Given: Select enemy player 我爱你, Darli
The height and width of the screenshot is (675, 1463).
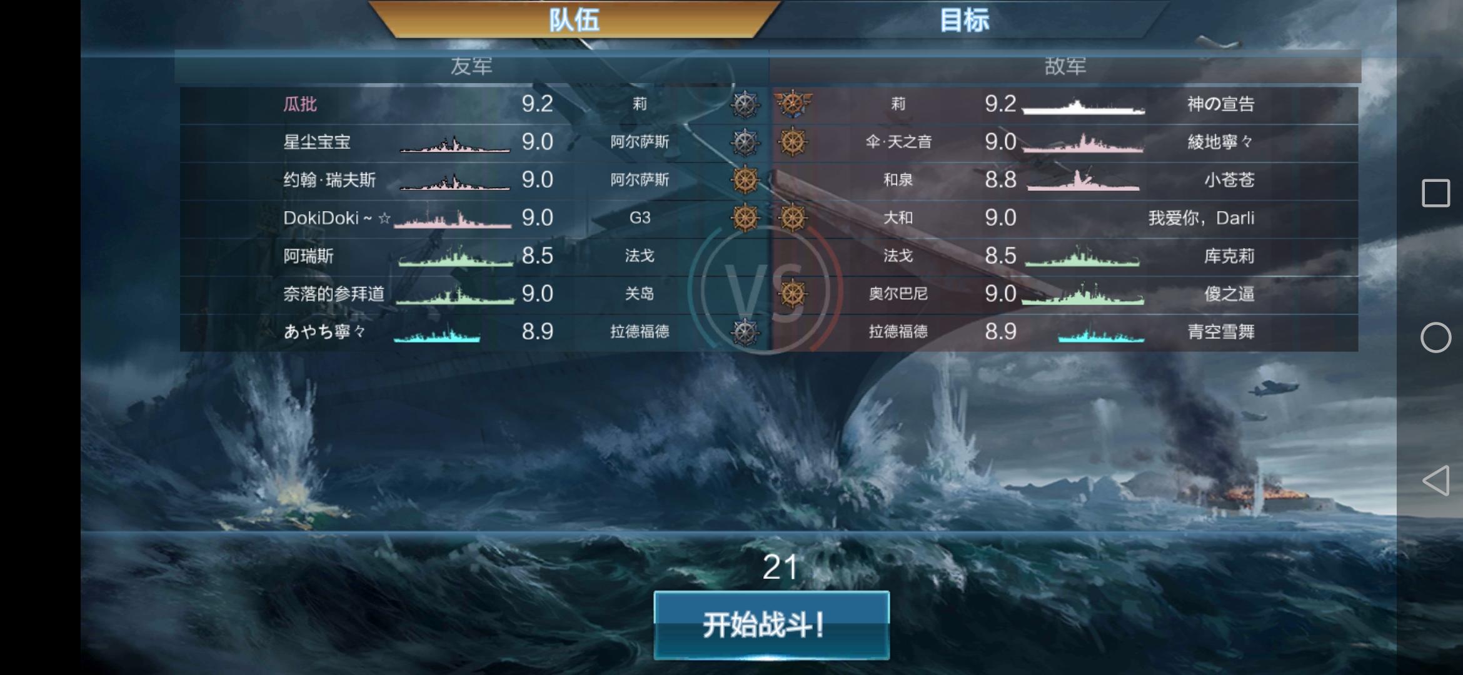Looking at the screenshot, I should 1201,218.
